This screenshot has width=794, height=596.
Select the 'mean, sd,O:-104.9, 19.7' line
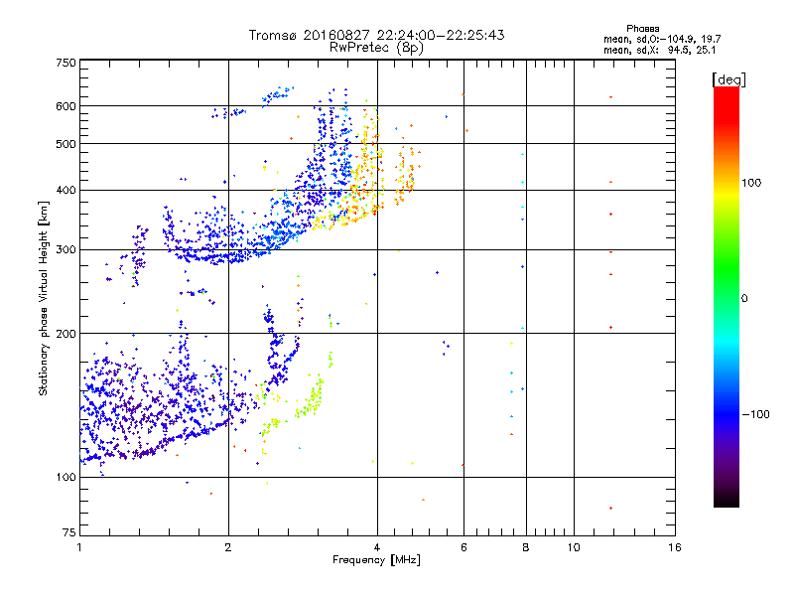point(662,39)
